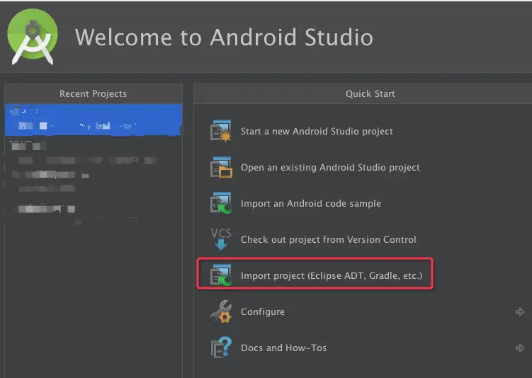Expand the Configure submenu arrow
This screenshot has height=378, width=532.
(520, 311)
